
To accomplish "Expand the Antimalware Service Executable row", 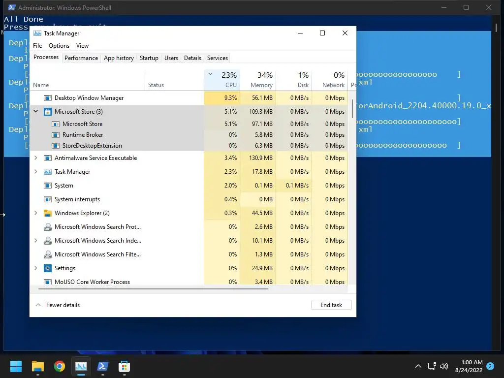I will 36,158.
